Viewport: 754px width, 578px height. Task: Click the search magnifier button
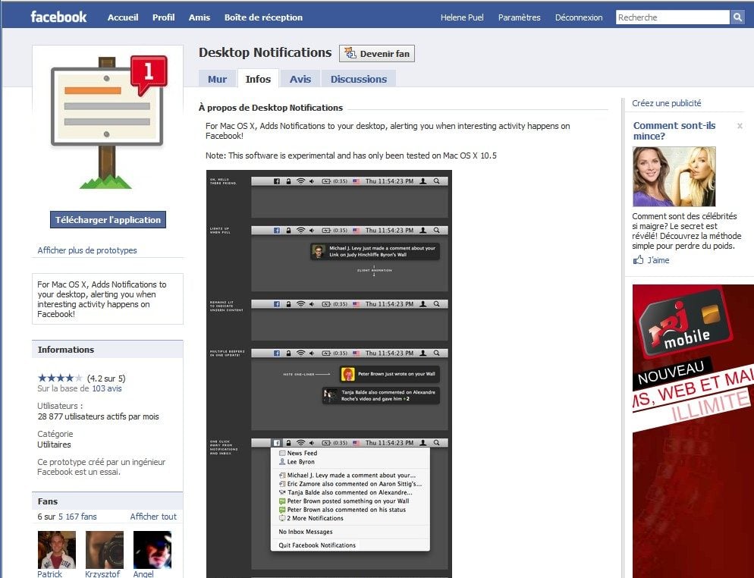[737, 17]
